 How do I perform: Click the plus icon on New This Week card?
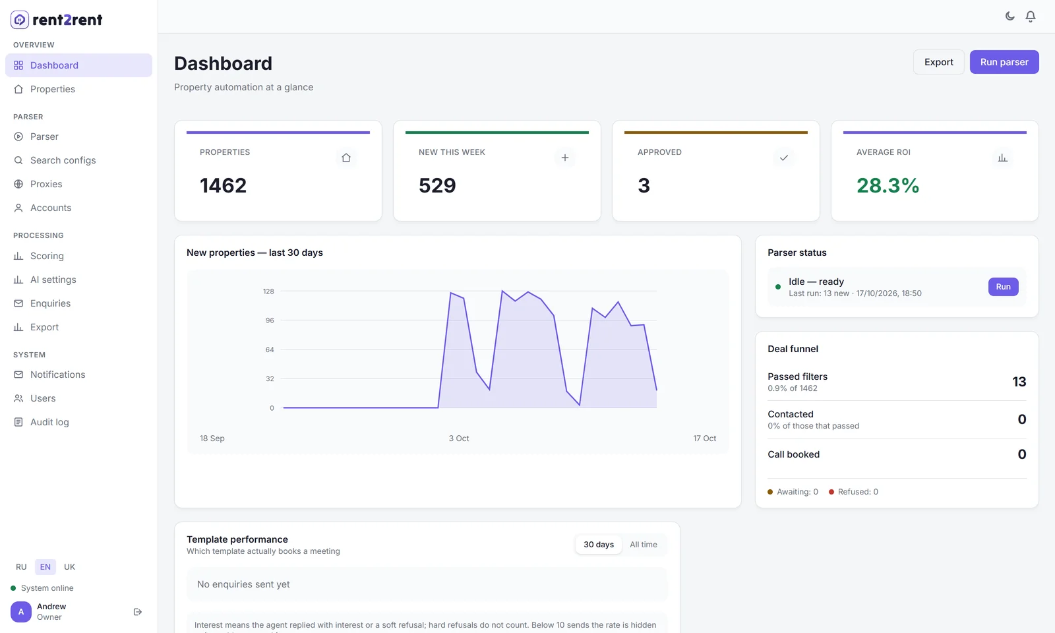coord(565,158)
